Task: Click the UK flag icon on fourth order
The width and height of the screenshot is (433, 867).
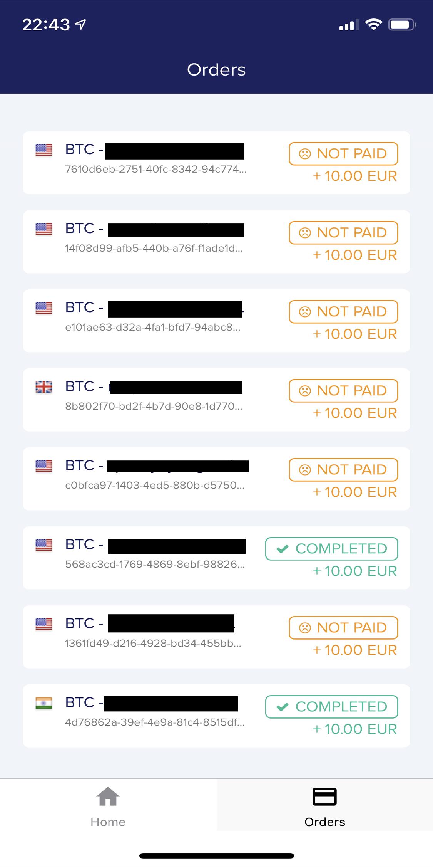Action: pos(44,387)
